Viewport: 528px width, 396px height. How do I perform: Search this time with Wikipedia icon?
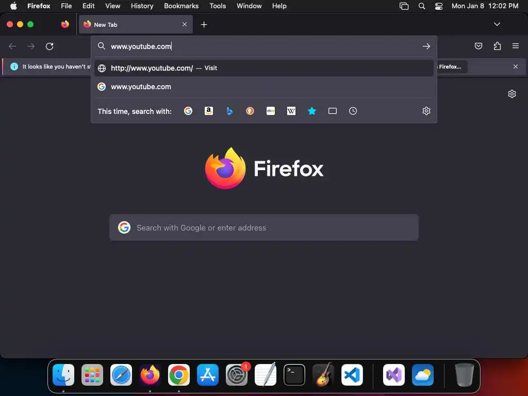coord(291,111)
